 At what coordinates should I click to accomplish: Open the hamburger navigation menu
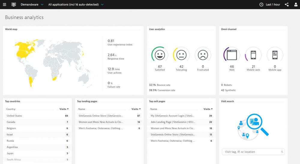point(4,5)
